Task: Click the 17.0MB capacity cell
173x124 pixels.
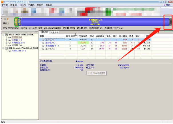Action: tap(147, 49)
